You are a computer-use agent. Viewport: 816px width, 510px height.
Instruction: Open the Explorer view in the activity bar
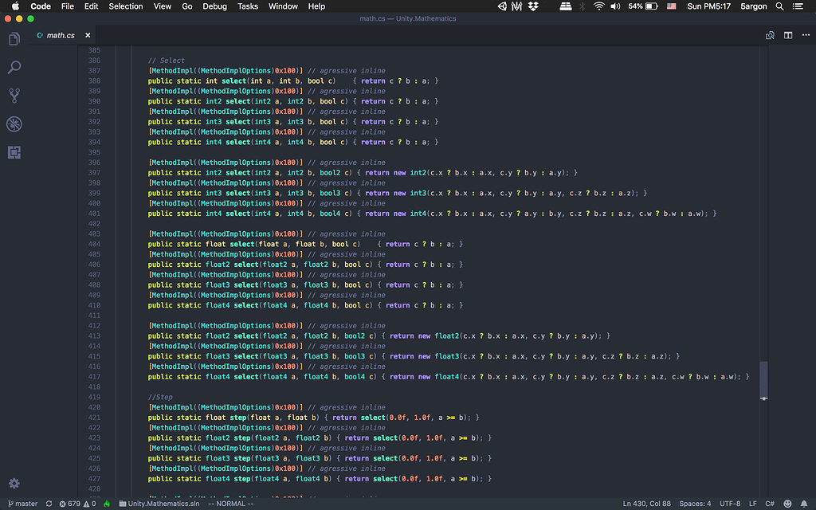pos(14,38)
